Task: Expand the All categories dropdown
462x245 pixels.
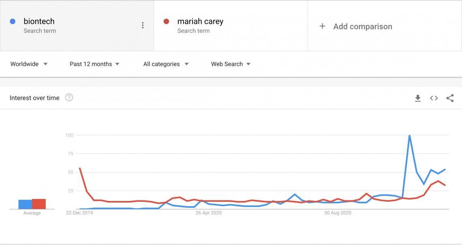Action: pos(166,64)
